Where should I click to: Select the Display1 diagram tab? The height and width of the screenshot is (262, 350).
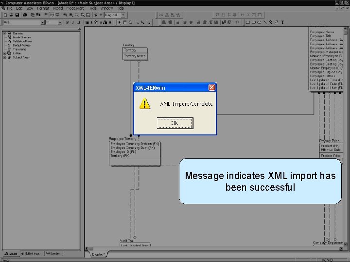point(98,254)
